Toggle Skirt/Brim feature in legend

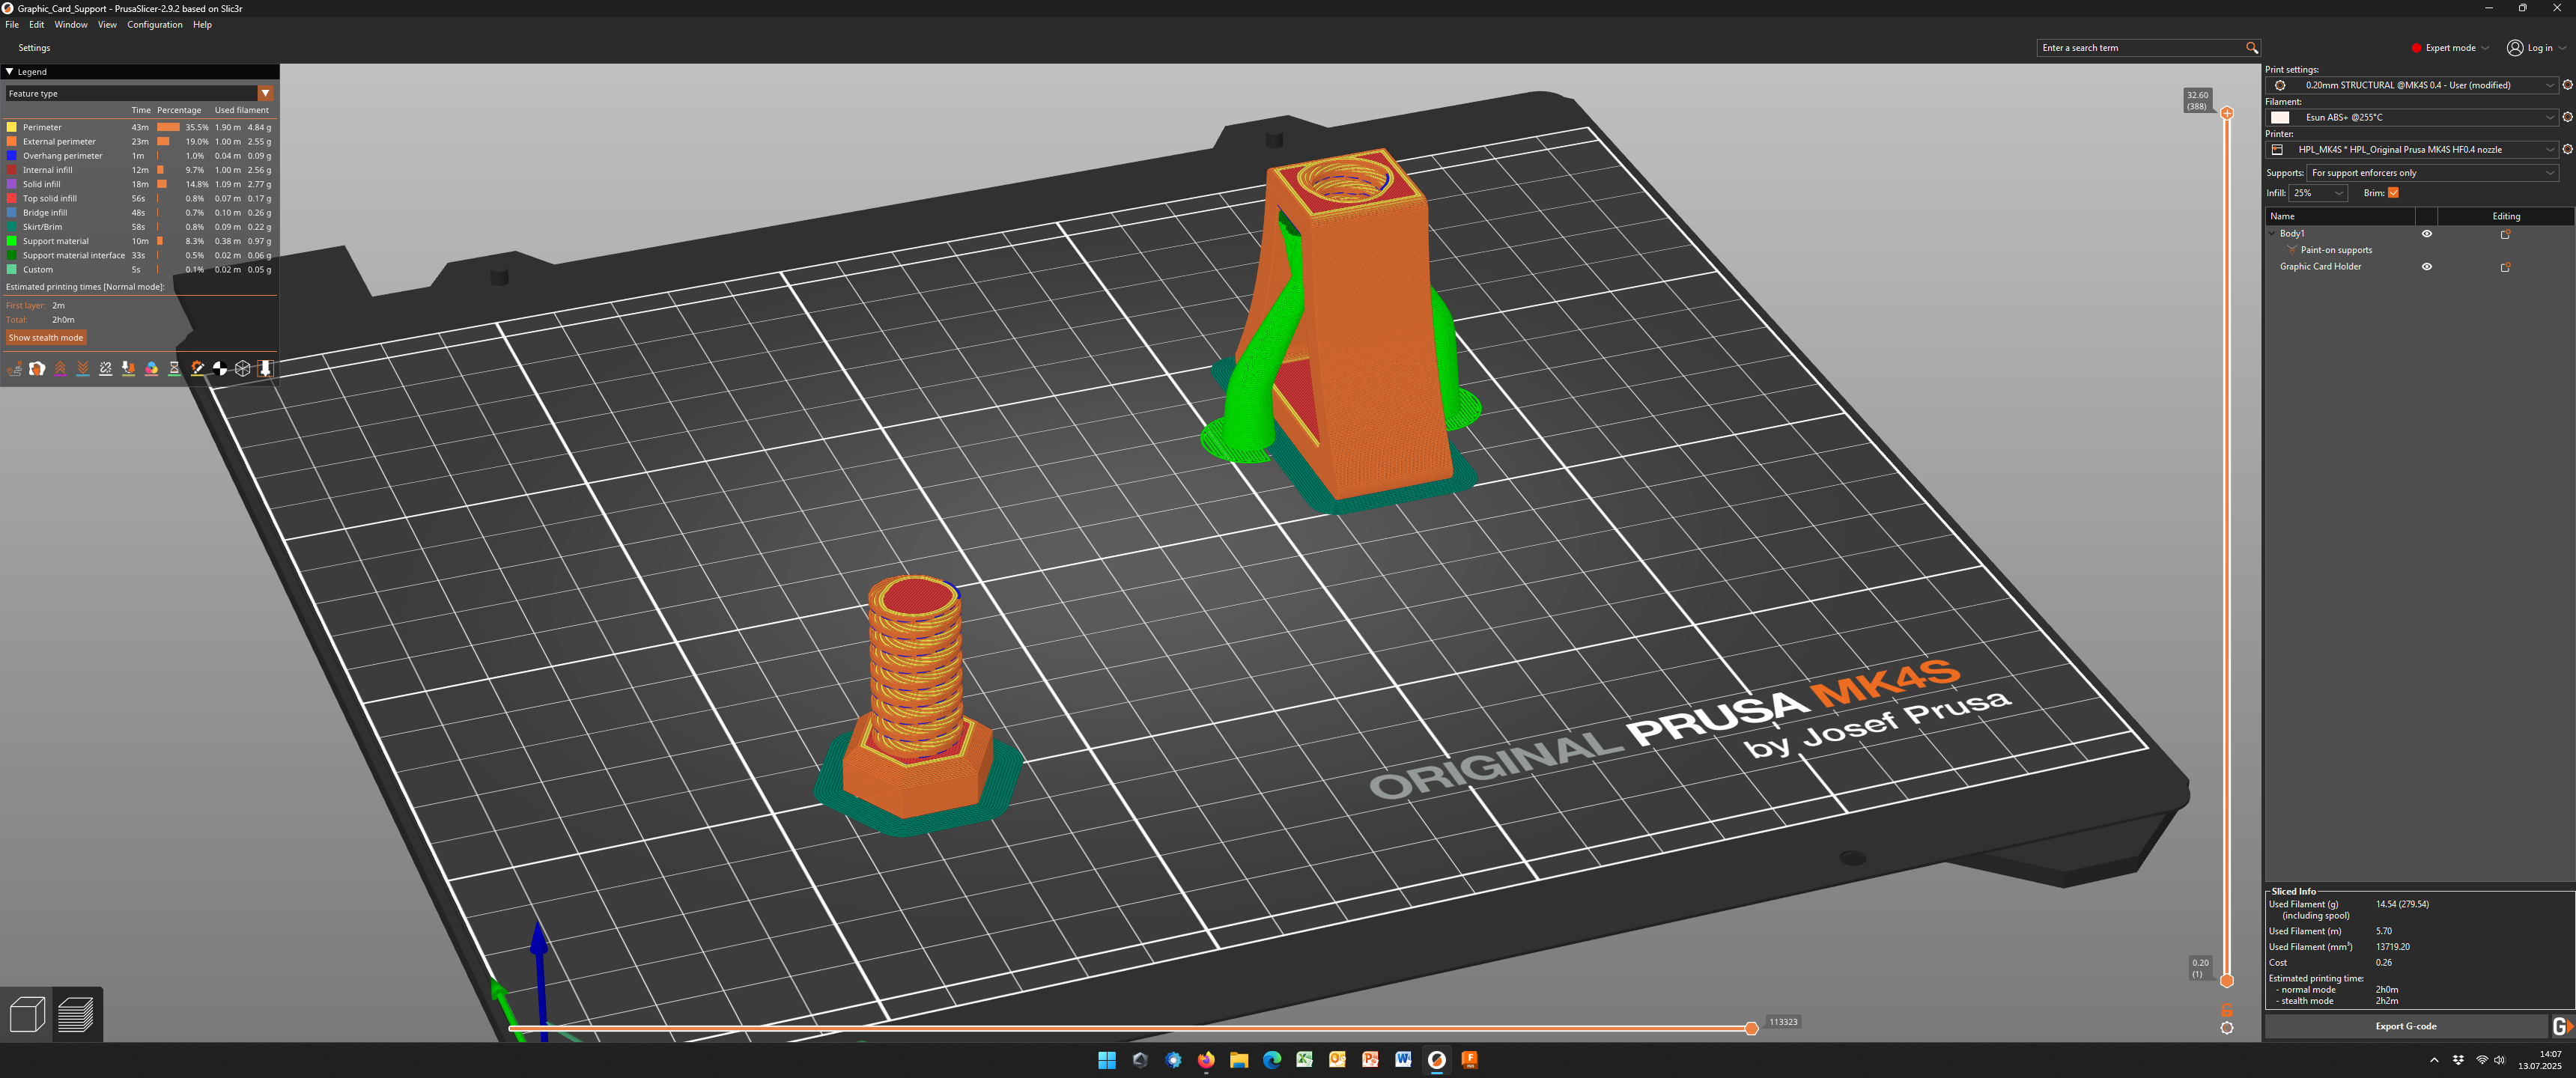coord(140,227)
